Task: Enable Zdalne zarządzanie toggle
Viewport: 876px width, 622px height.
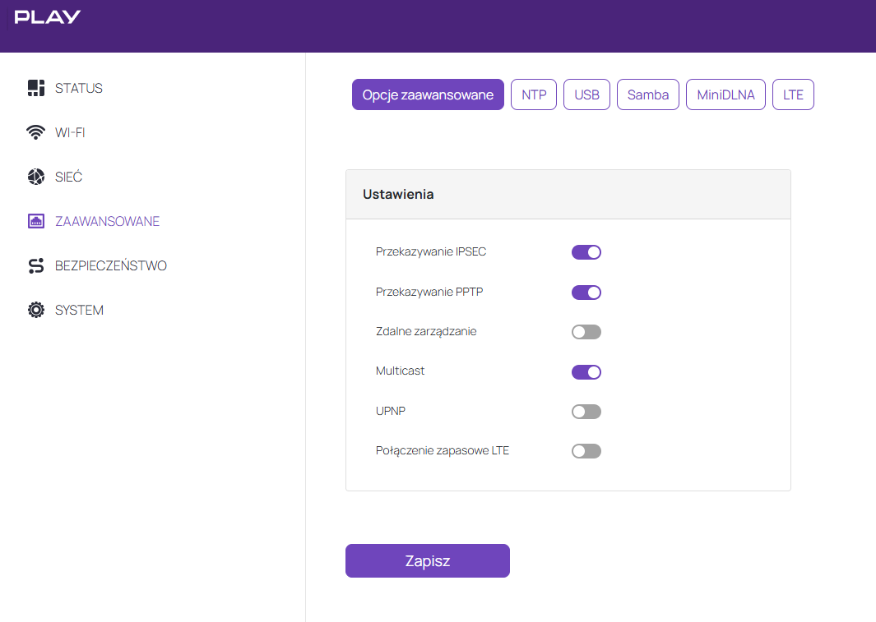Action: click(586, 332)
